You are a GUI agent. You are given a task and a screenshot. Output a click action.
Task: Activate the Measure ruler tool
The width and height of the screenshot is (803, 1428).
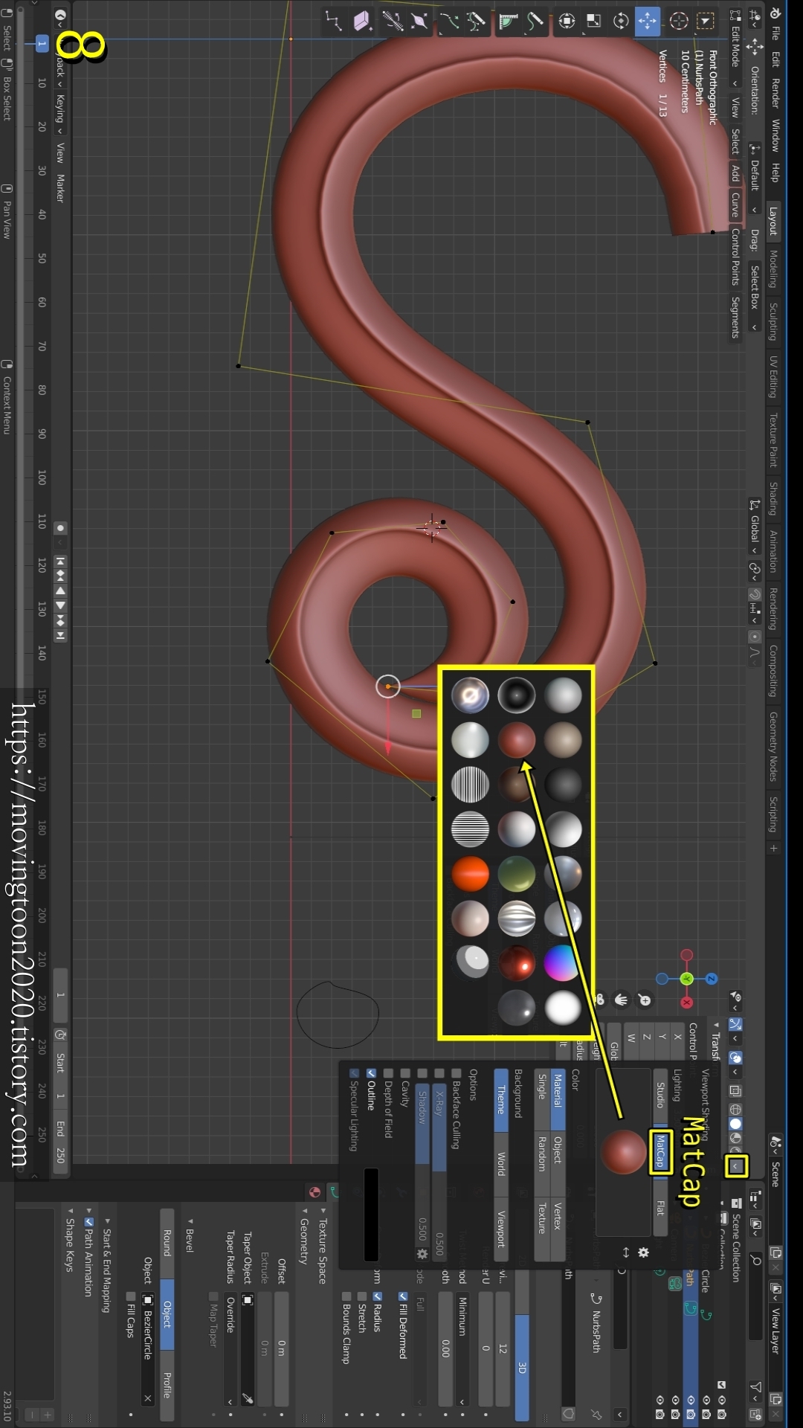pyautogui.click(x=509, y=21)
